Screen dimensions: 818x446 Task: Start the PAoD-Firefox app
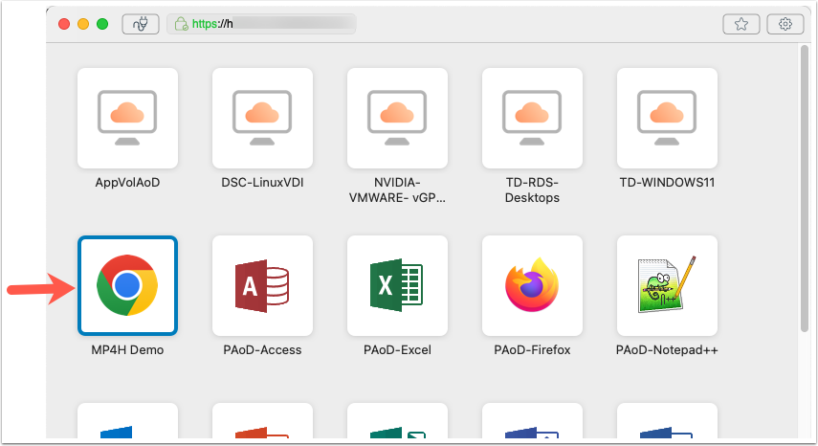click(533, 285)
